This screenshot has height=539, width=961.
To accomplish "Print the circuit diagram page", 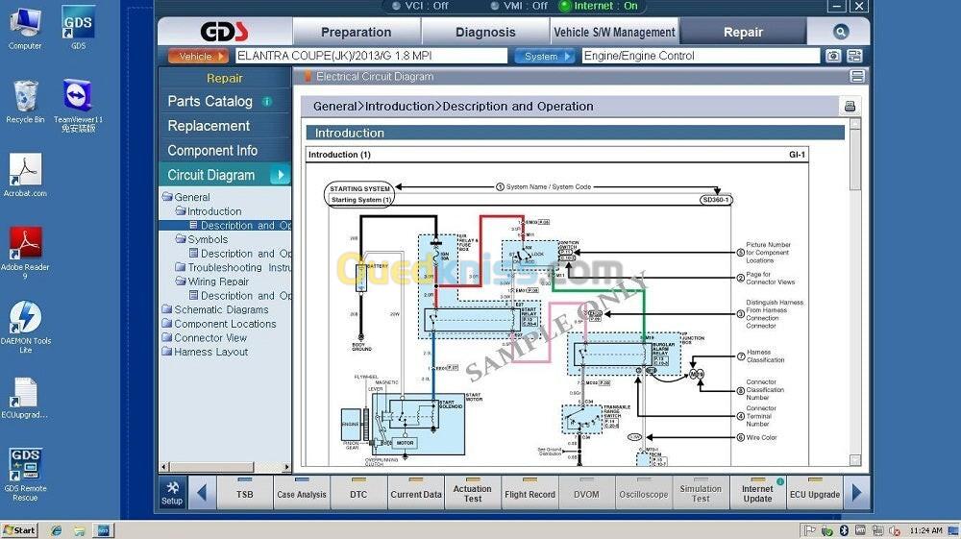I will point(850,107).
